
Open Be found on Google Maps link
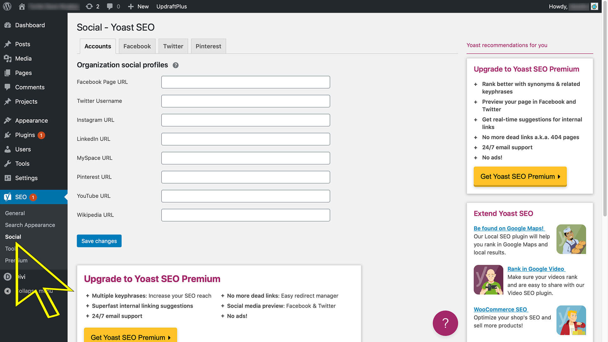click(x=509, y=228)
